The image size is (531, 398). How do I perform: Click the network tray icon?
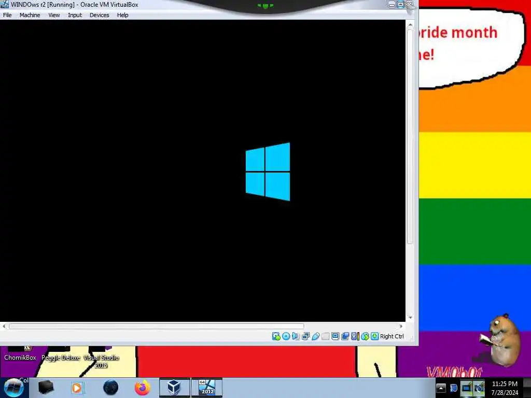click(466, 388)
